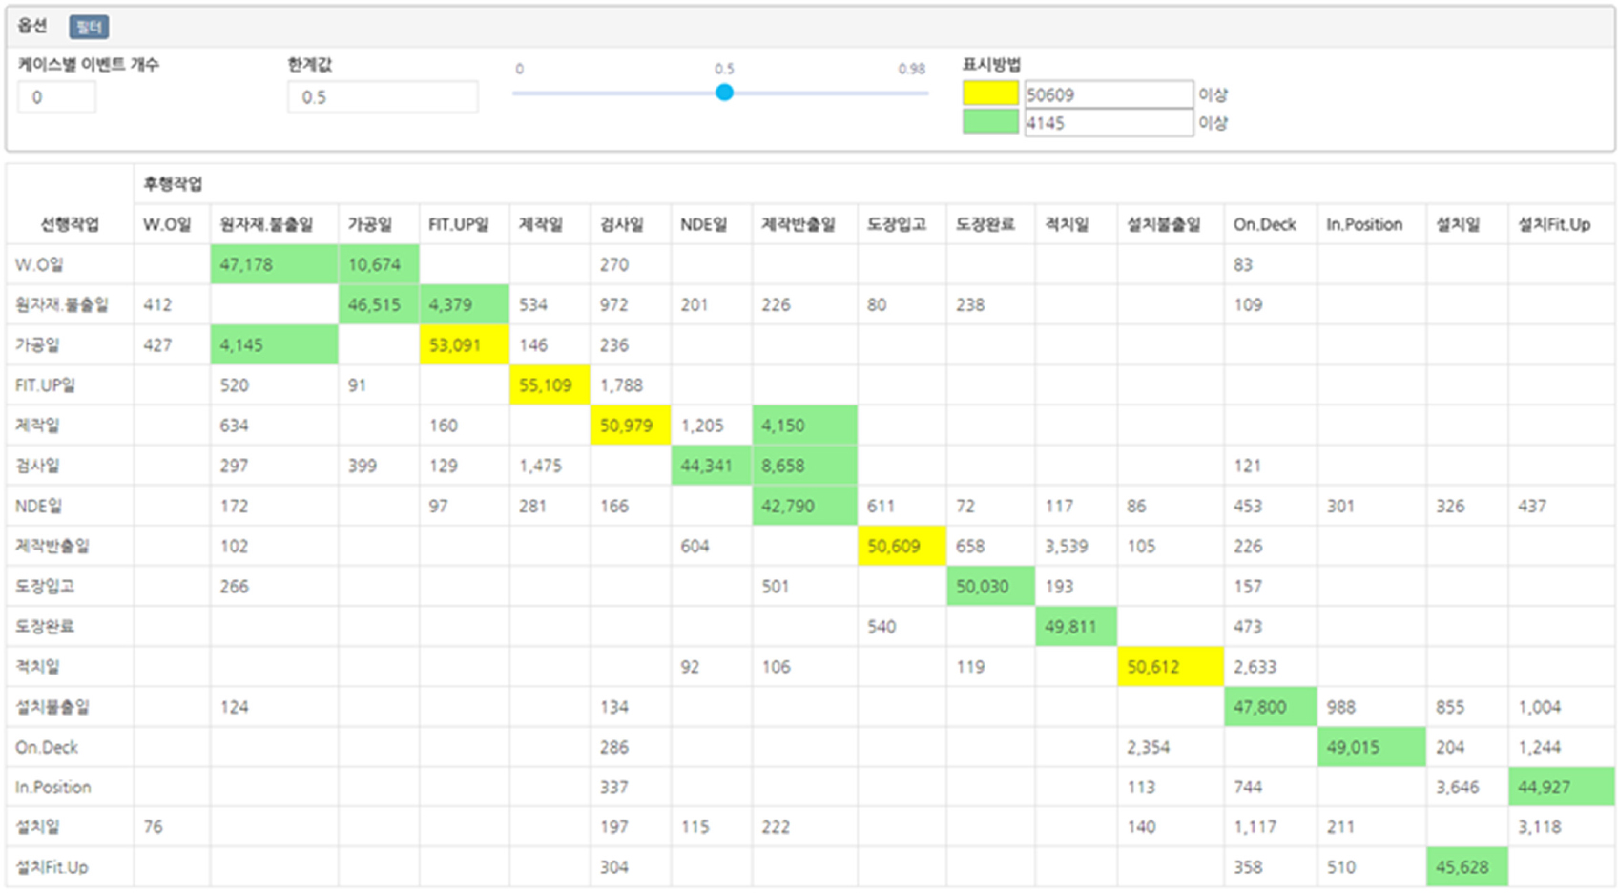Click the yellow cell 53,091
1618x893 pixels.
tap(464, 344)
